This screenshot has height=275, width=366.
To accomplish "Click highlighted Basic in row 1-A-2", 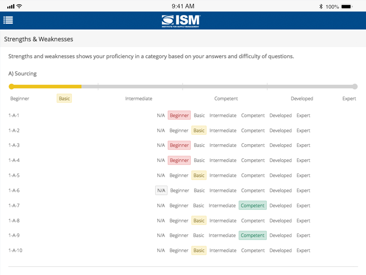I will tap(199, 130).
